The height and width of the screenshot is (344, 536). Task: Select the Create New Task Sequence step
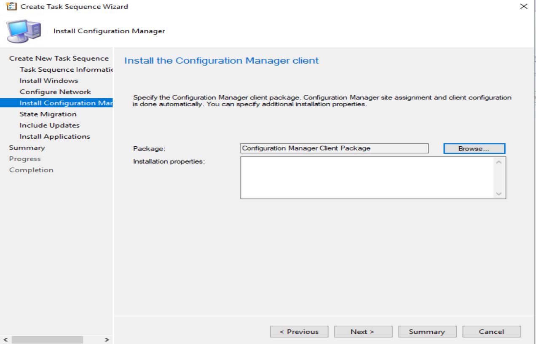click(x=59, y=58)
